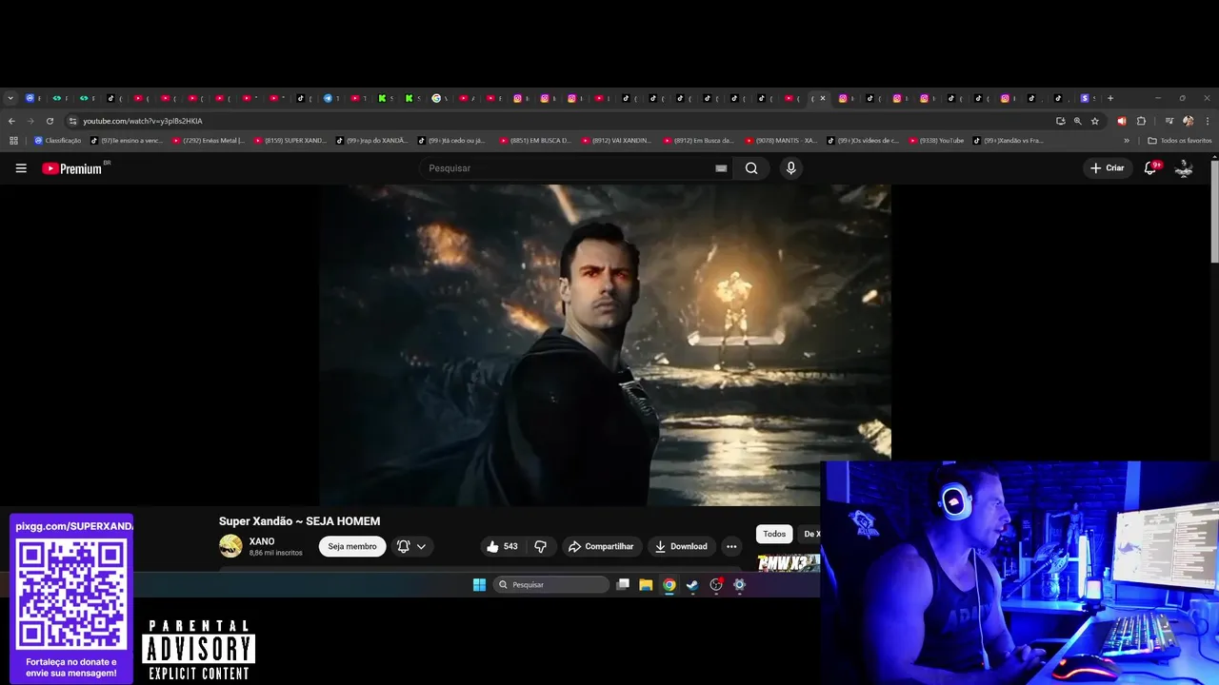Open the zoom magnifier in address bar
The image size is (1219, 685).
(1078, 121)
